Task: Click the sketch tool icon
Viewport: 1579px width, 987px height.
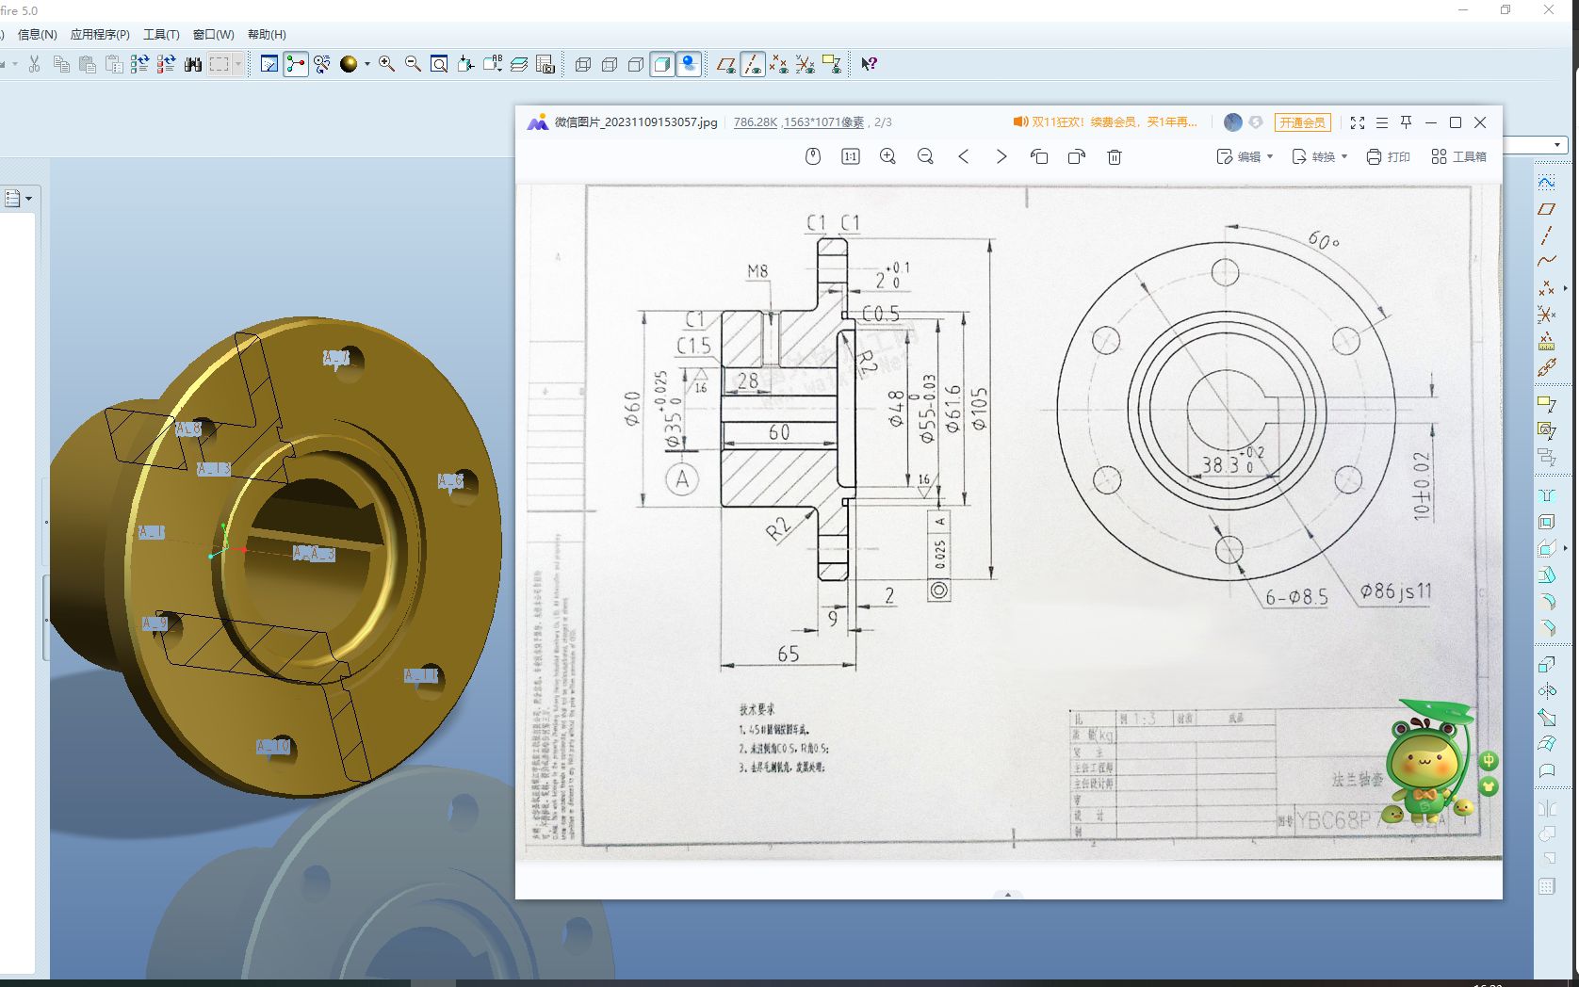Action: [1546, 182]
